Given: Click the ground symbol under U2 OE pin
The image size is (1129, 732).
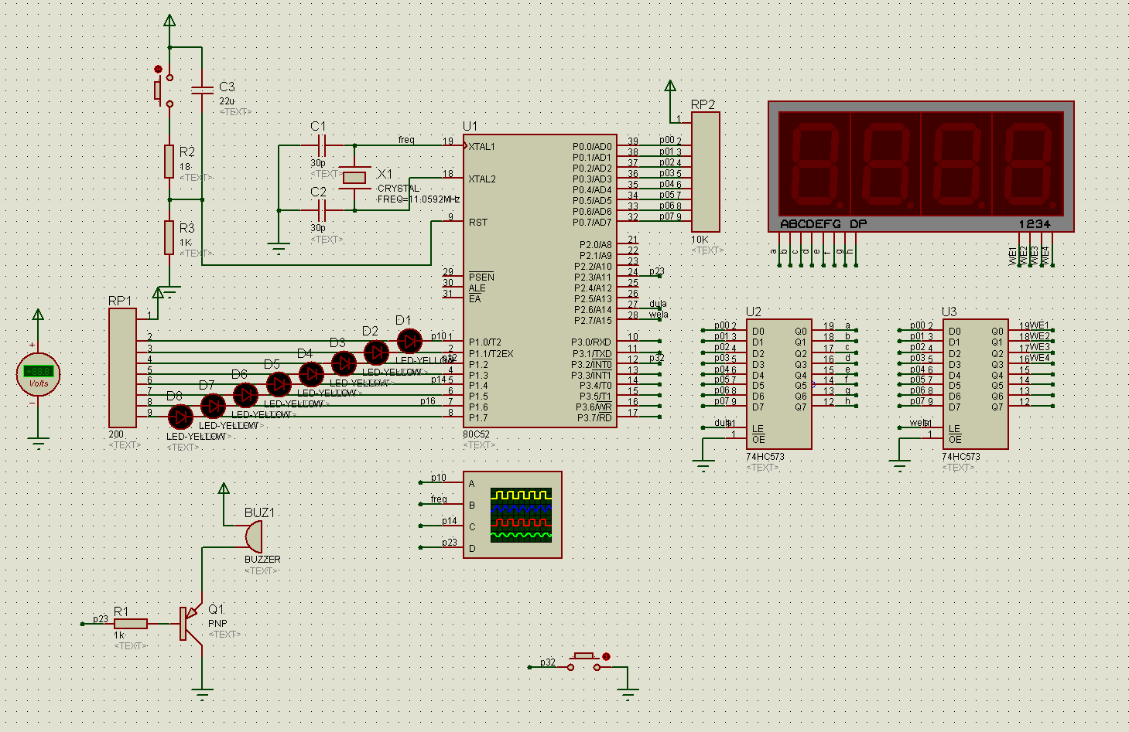Looking at the screenshot, I should pos(703,465).
